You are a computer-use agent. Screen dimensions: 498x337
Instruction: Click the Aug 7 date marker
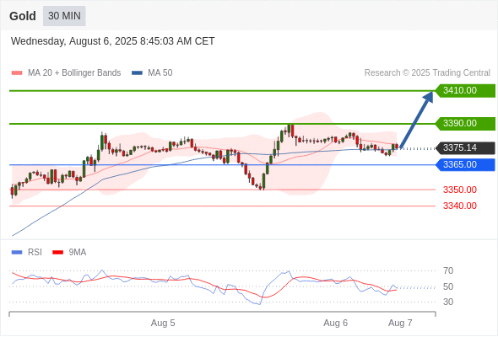coord(400,323)
